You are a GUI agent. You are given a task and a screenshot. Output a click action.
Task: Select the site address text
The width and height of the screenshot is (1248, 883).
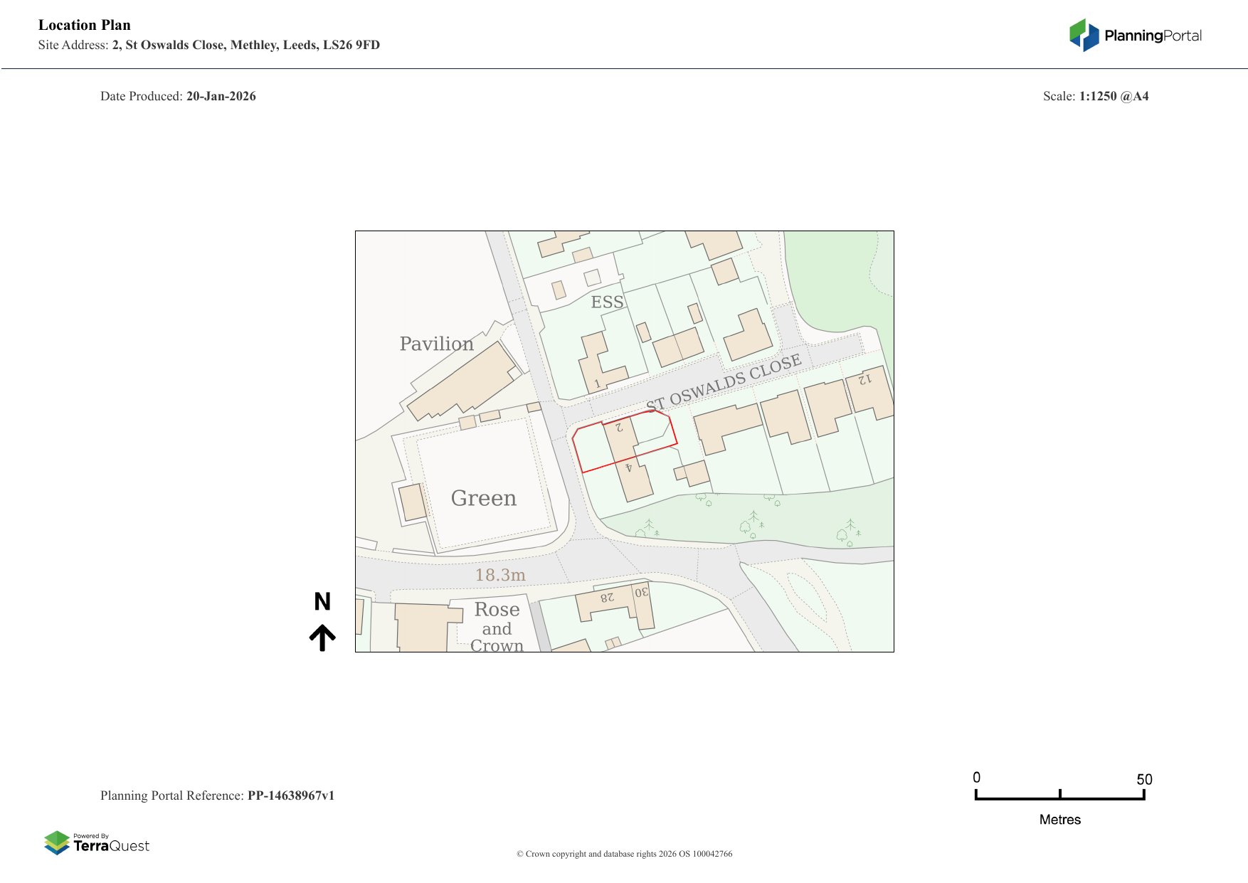209,45
